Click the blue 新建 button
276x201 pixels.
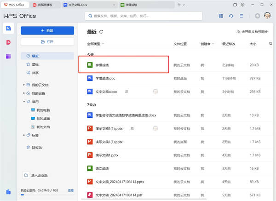[47, 30]
